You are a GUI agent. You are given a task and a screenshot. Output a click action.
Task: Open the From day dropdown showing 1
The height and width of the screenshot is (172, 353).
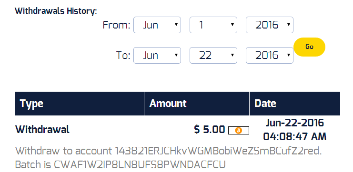click(213, 25)
